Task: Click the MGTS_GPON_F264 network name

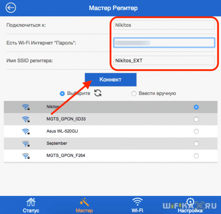Action: (x=66, y=155)
